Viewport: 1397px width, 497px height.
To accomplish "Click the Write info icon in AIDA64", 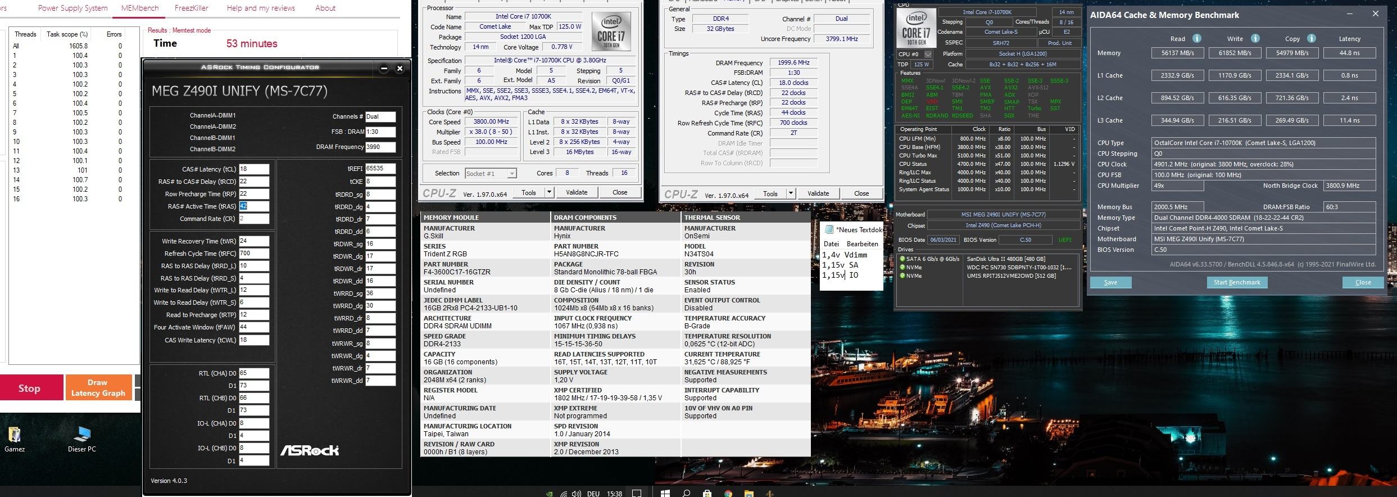I will [1255, 38].
